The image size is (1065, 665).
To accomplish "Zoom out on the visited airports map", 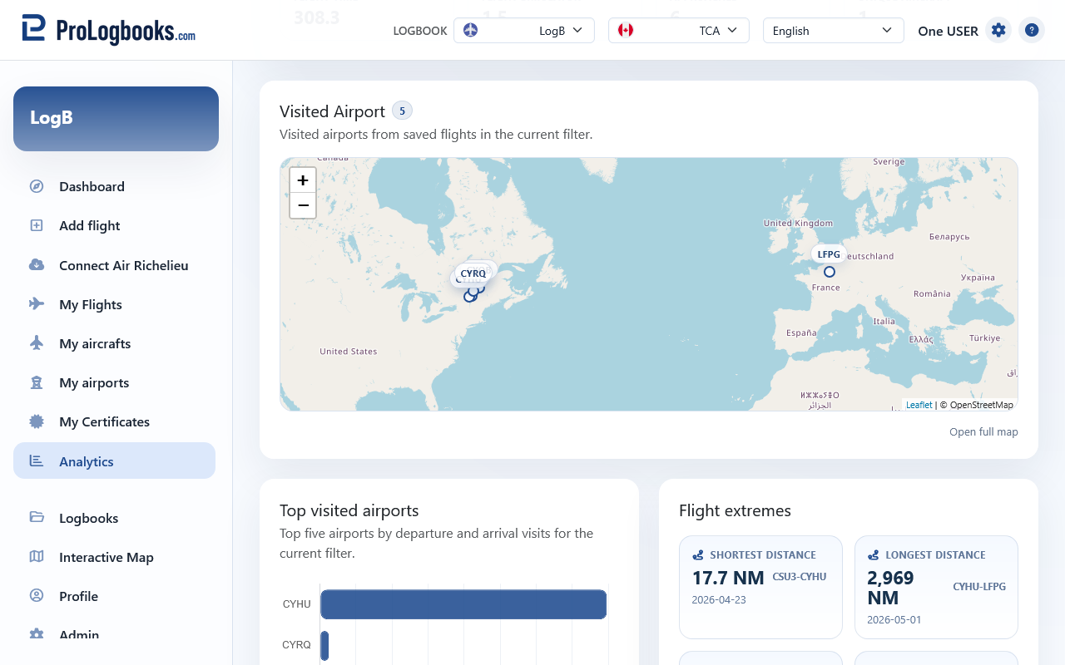I will click(303, 205).
